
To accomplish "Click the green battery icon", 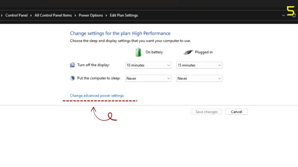I will tap(138, 52).
